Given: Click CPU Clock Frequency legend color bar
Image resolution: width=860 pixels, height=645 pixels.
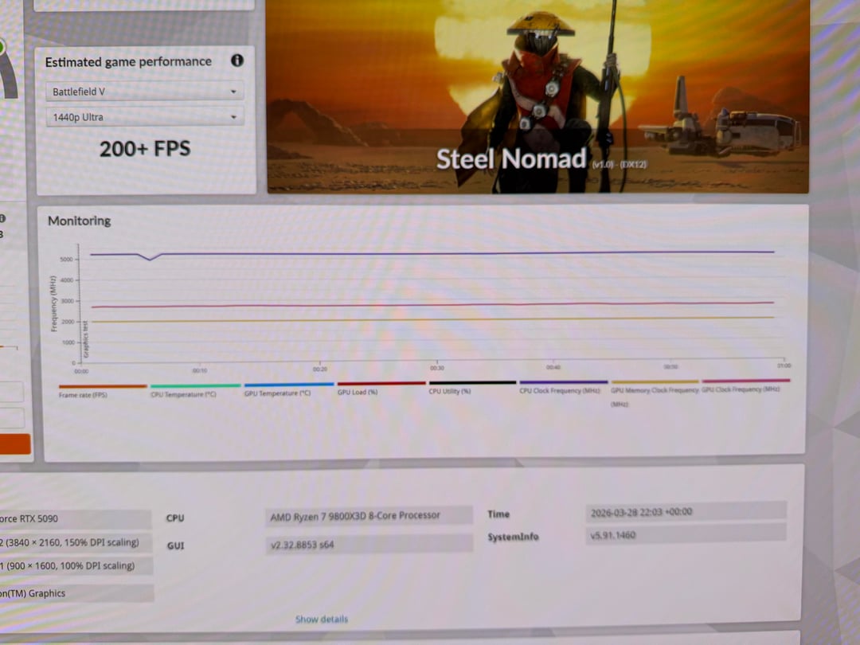Looking at the screenshot, I should [x=562, y=382].
